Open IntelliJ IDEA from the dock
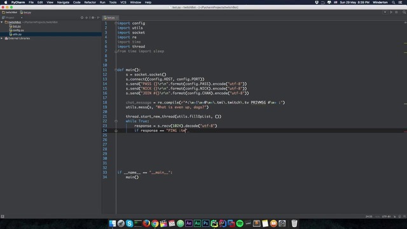Viewport: 407px width, 229px height. coord(223,223)
